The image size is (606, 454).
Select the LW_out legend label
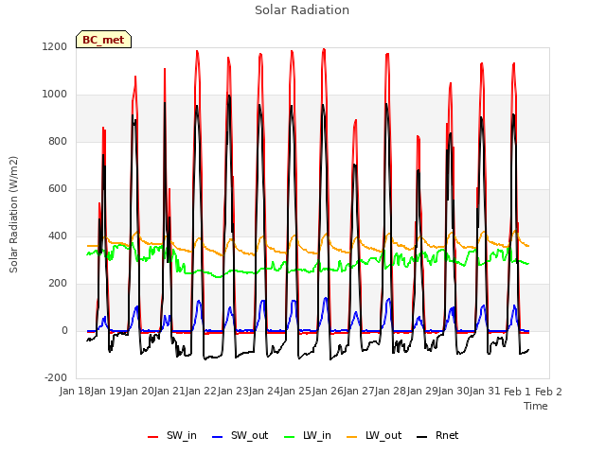[383, 435]
